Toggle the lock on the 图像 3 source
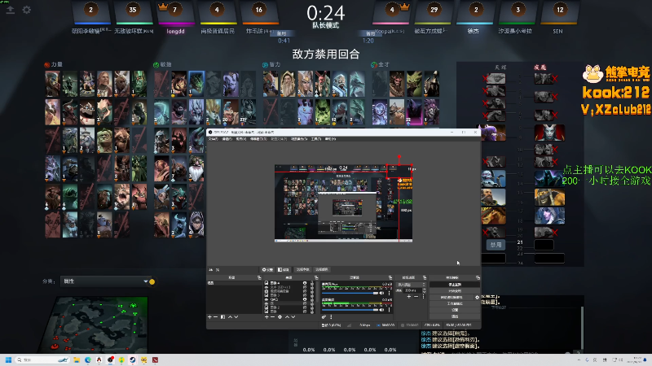652x366 pixels. point(312,295)
